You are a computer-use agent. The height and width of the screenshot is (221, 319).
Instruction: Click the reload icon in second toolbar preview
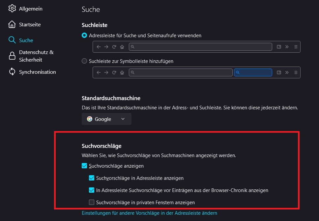tap(114, 72)
